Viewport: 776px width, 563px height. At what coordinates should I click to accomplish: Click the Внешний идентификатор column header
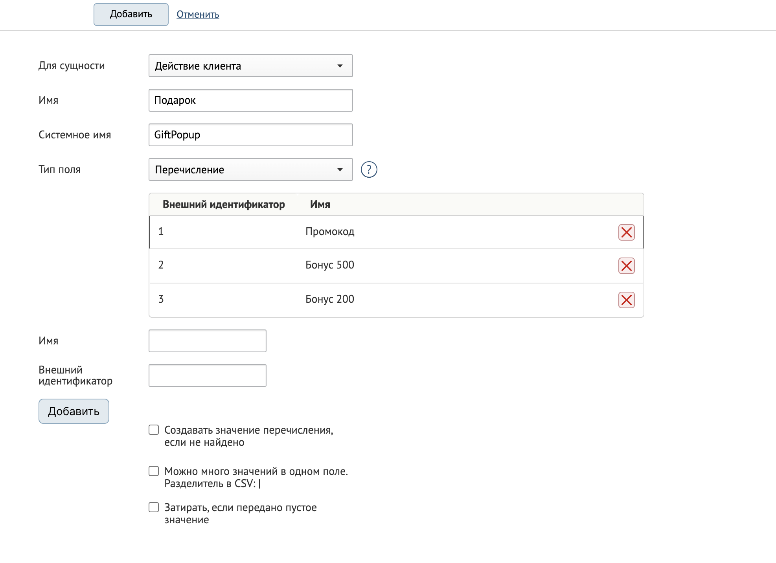[224, 204]
